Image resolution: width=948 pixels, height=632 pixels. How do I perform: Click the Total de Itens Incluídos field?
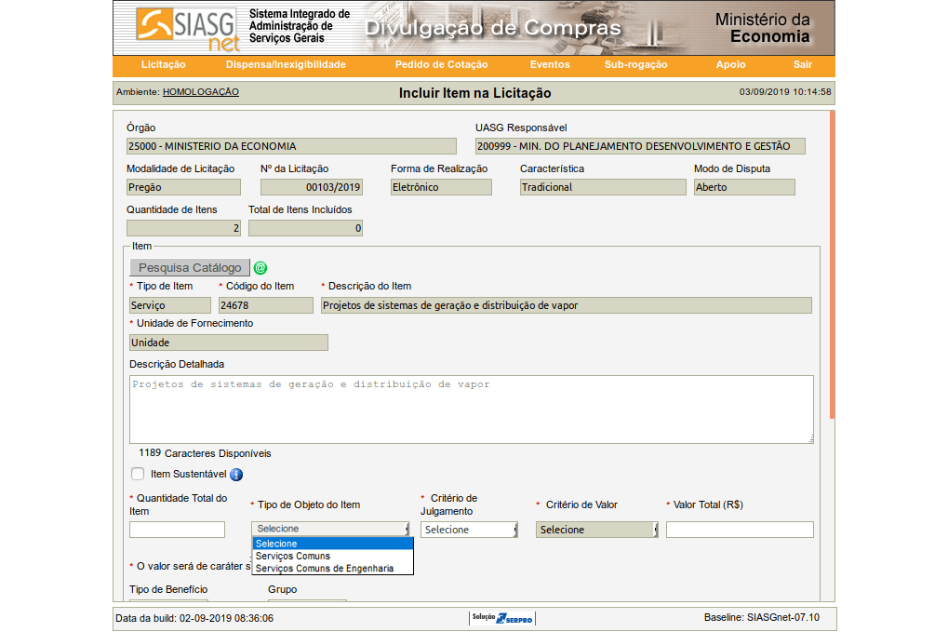(305, 228)
